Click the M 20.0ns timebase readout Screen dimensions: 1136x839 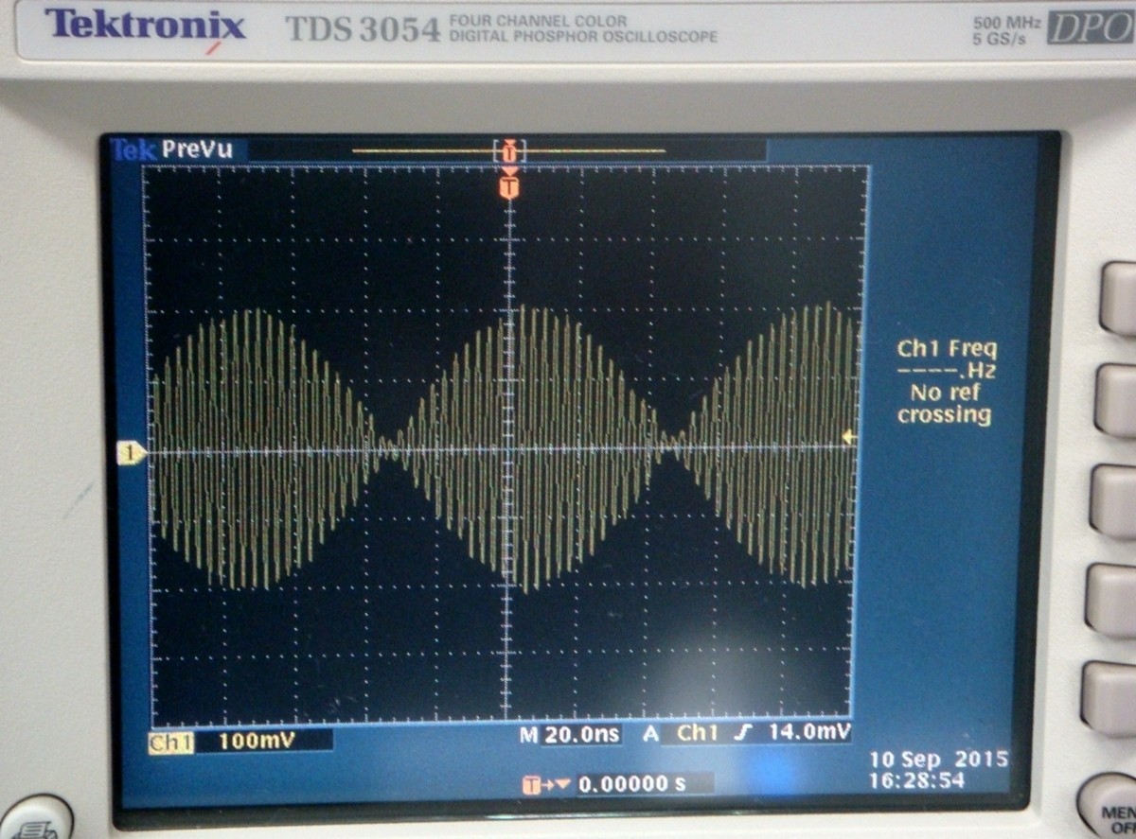click(x=570, y=733)
